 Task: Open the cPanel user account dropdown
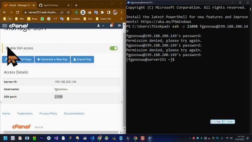[x=100, y=26]
